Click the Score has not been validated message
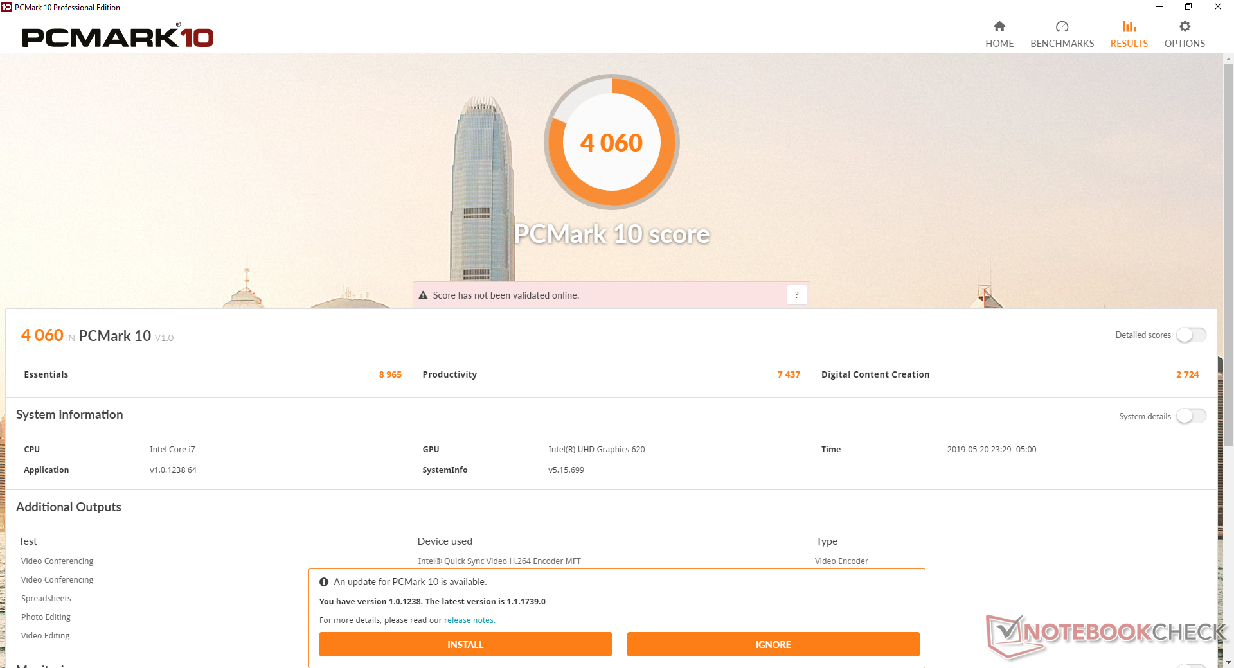The height and width of the screenshot is (668, 1234). [x=506, y=295]
